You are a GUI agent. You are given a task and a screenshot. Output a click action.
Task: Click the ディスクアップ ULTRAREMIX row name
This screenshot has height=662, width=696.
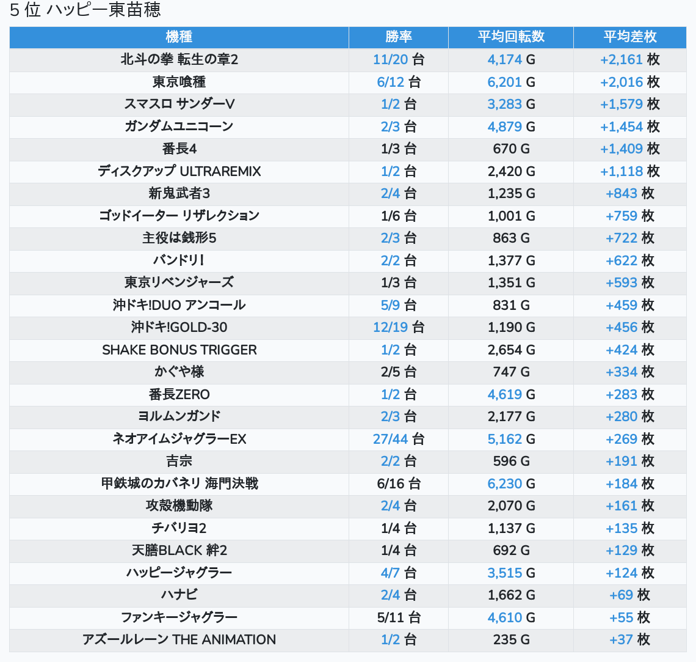[179, 171]
